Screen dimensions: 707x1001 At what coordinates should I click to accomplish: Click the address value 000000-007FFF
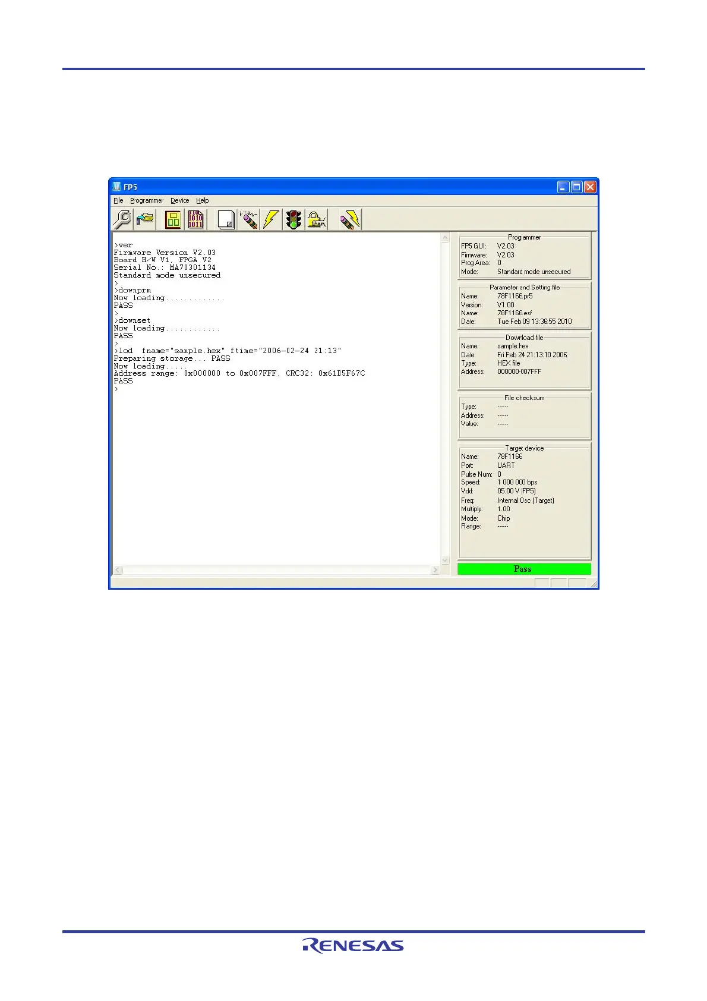click(x=519, y=372)
